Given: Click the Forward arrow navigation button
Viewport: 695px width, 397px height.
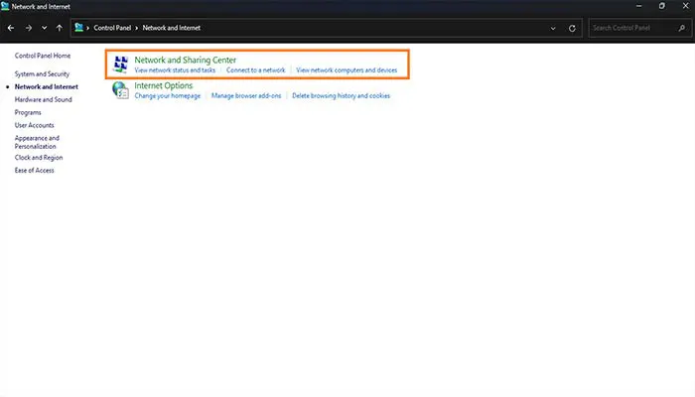Looking at the screenshot, I should click(29, 28).
